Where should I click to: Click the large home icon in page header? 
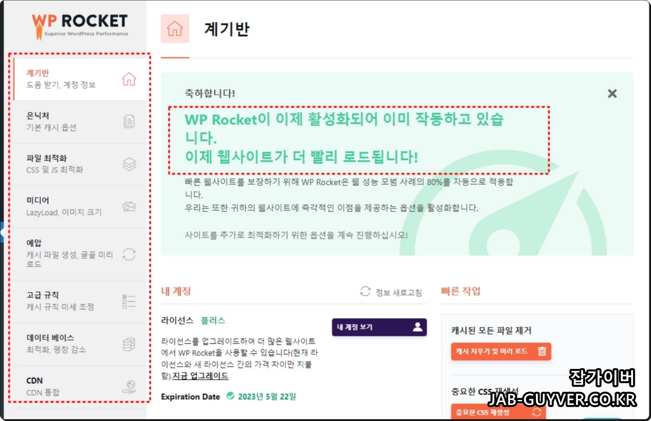pyautogui.click(x=175, y=29)
